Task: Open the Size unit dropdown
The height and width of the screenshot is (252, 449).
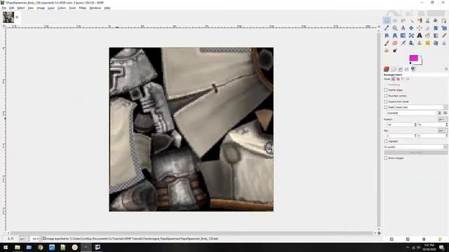Action: [443, 131]
